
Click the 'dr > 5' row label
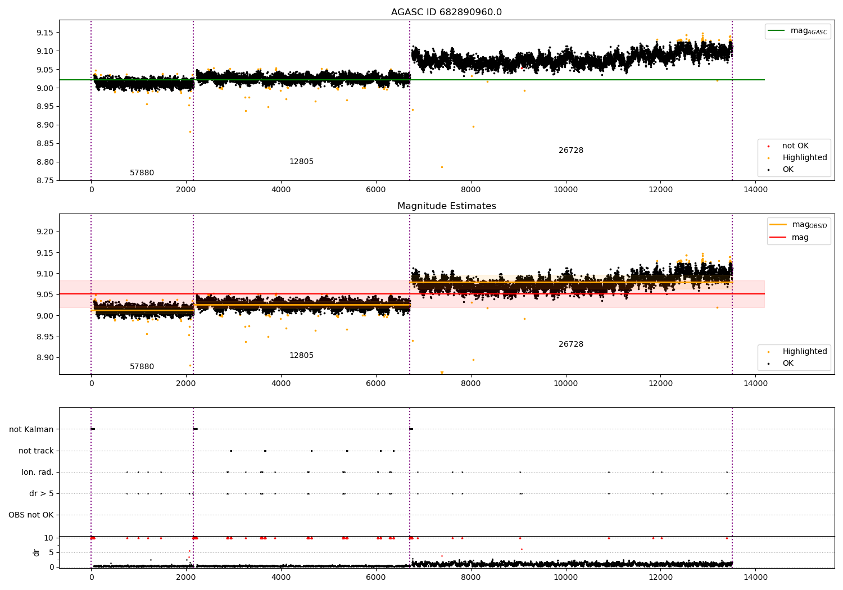[42, 494]
